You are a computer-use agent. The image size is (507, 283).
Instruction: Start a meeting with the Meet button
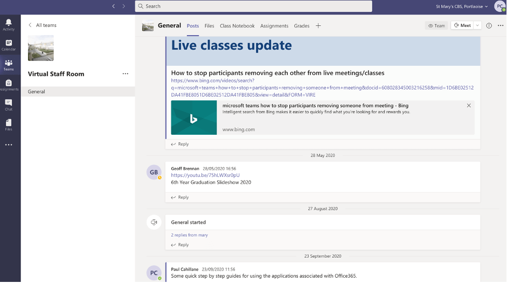click(x=462, y=25)
